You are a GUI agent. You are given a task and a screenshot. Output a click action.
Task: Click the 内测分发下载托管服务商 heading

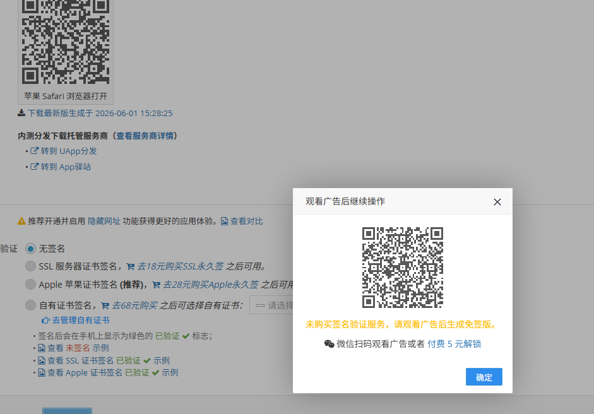62,136
